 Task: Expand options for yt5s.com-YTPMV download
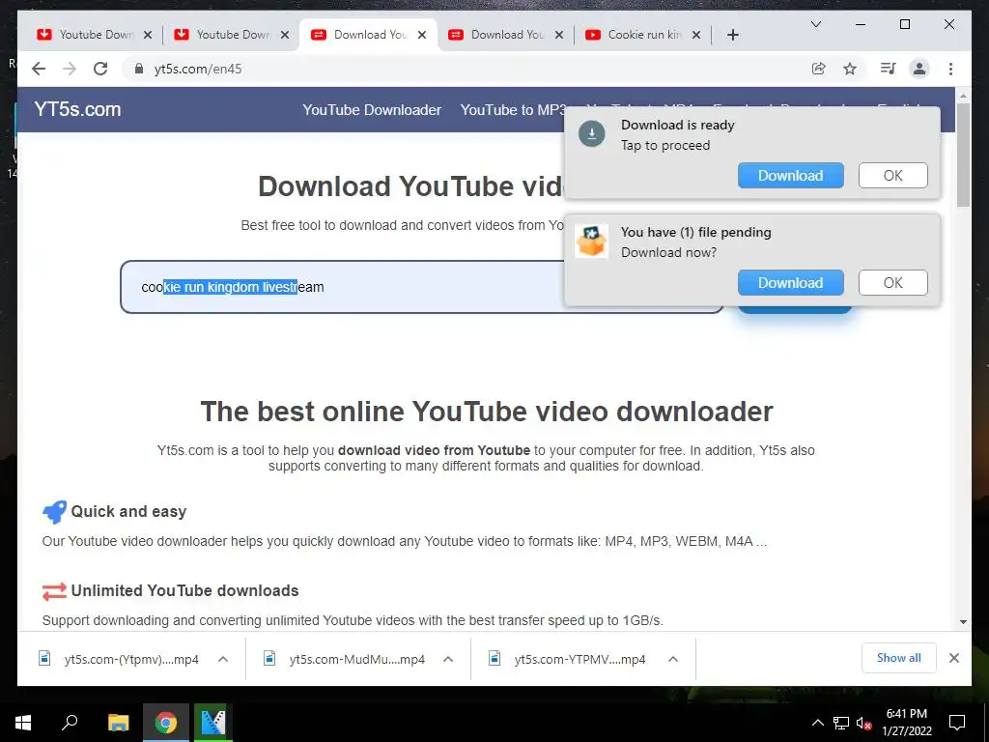(673, 659)
